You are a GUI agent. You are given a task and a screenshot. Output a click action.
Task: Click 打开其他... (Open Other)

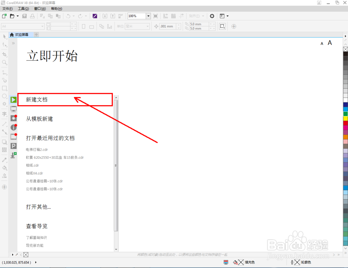point(38,207)
